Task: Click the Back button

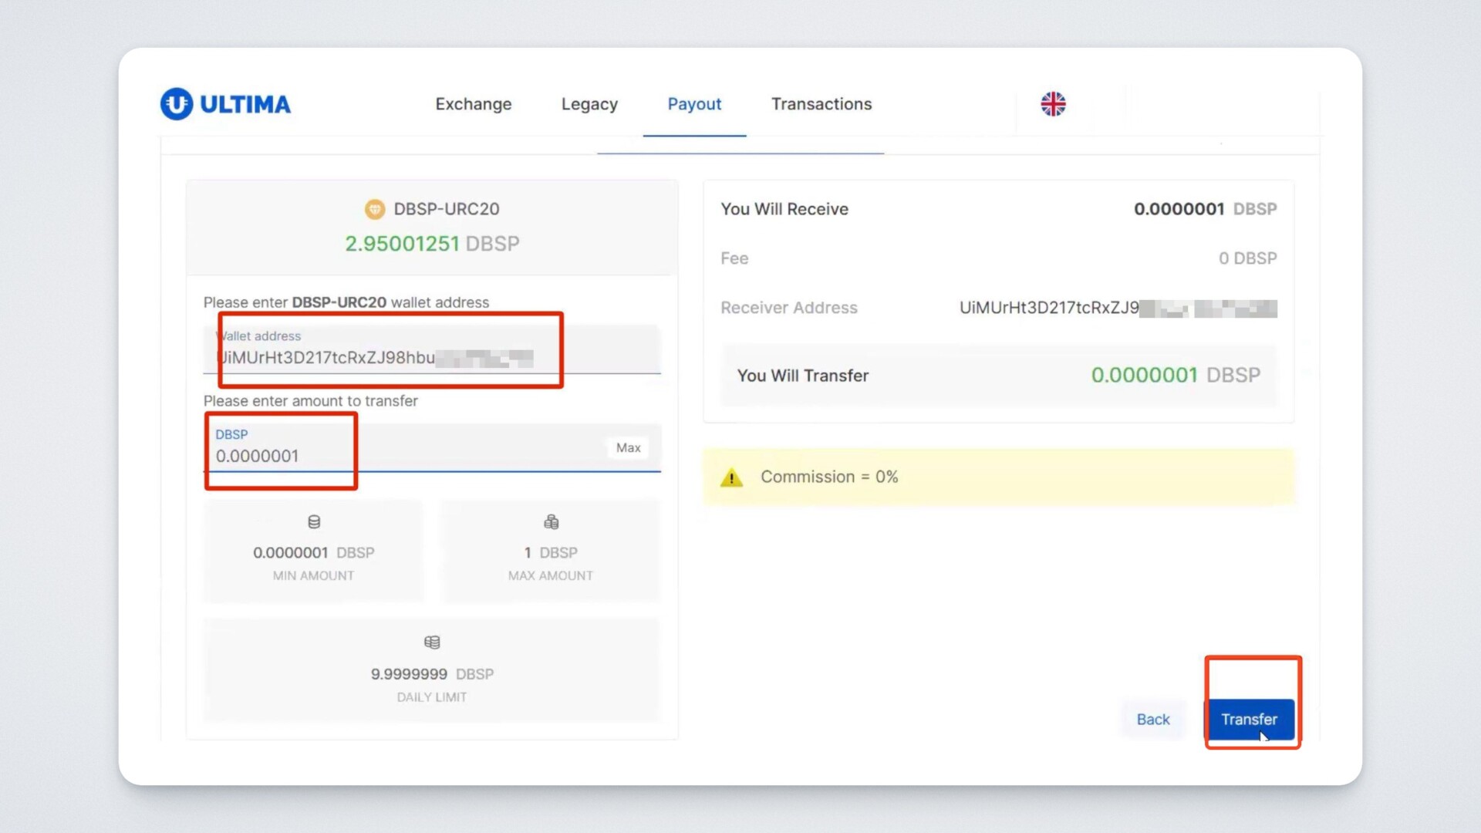Action: tap(1152, 720)
